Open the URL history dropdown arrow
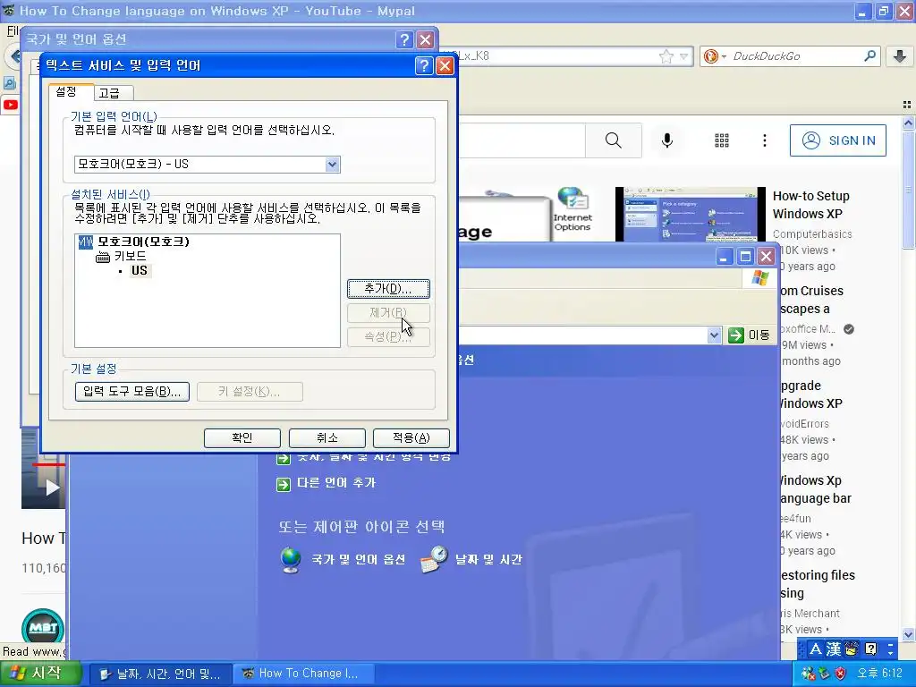 684,56
